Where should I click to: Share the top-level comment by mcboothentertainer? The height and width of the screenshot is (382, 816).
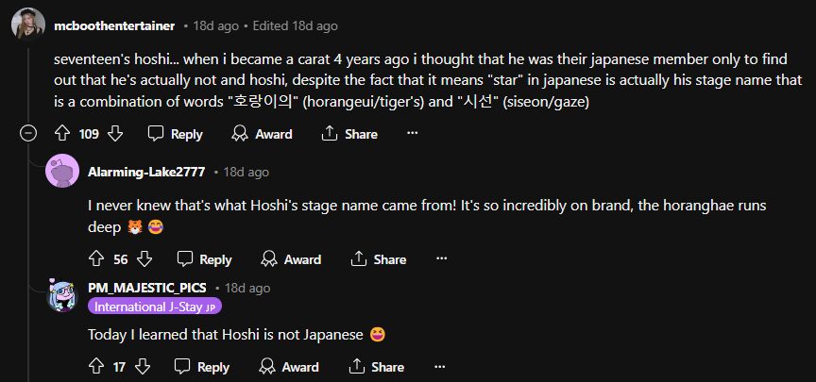click(x=350, y=134)
